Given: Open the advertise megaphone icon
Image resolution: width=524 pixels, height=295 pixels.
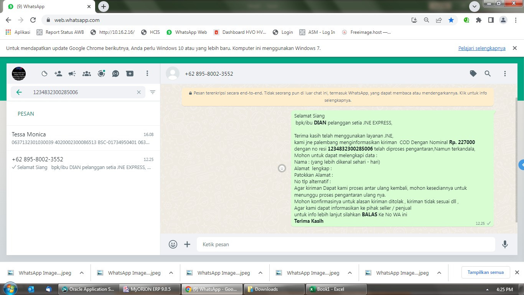Looking at the screenshot, I should coord(72,74).
